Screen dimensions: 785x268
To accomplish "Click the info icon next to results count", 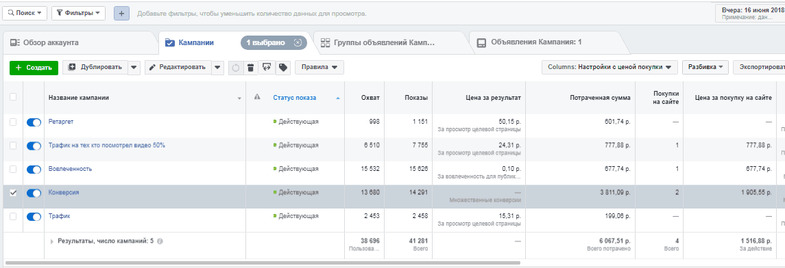I will click(160, 241).
